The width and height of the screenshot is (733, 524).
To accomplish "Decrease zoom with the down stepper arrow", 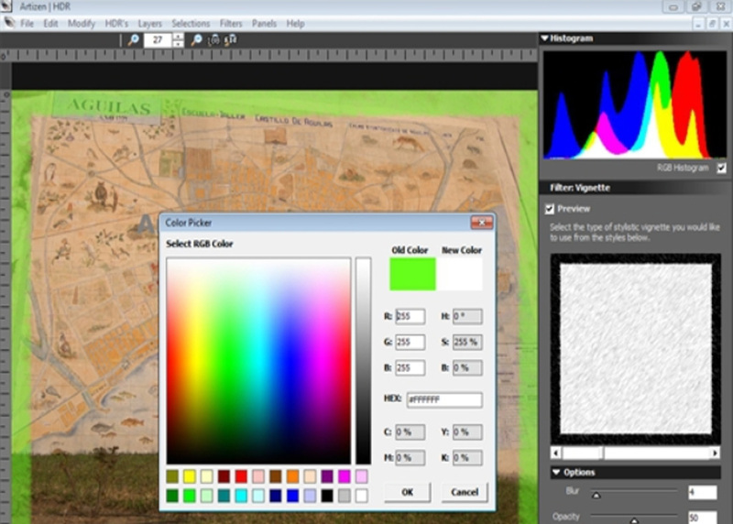I will (x=178, y=44).
